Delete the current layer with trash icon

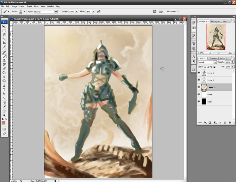coord(230,123)
